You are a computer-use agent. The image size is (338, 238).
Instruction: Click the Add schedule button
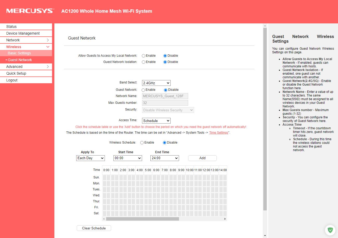click(202, 158)
